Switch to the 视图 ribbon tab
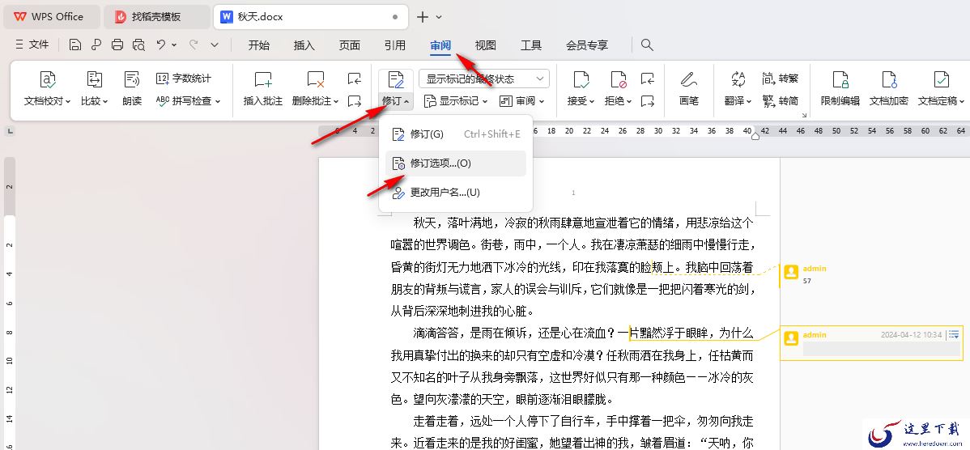 pos(486,45)
